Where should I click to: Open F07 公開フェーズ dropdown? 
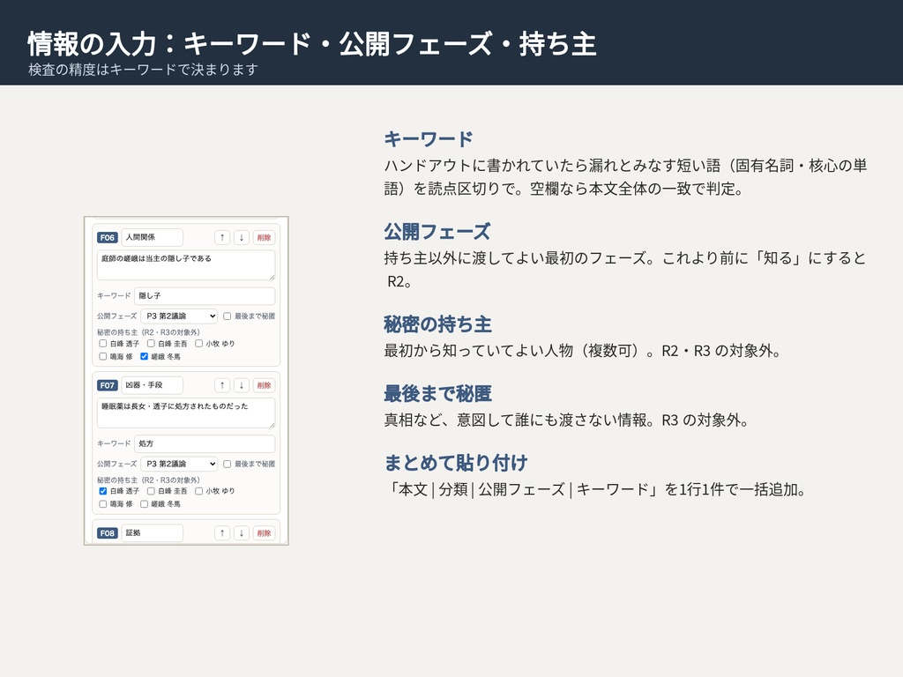coord(179,464)
